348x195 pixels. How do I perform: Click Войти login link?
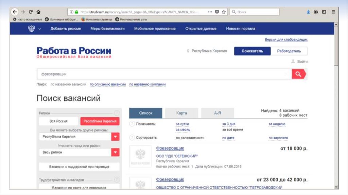[302, 61]
